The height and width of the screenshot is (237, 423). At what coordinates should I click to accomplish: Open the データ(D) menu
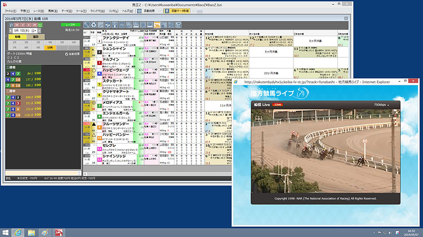tap(67, 11)
